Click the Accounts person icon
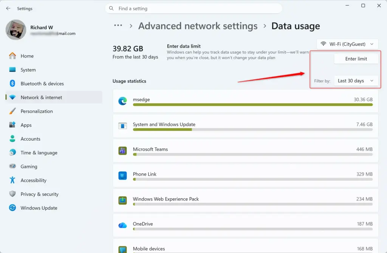 point(12,139)
